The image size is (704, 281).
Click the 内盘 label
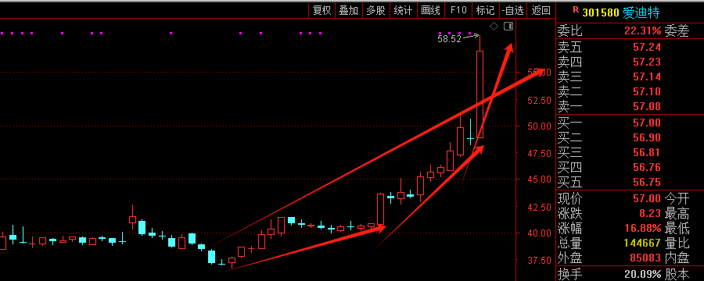(677, 258)
